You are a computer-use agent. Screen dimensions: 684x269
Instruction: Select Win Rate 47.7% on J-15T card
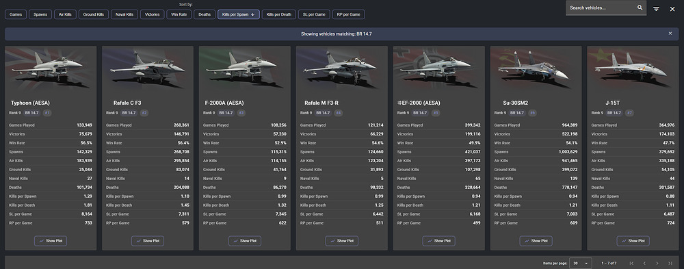(669, 143)
